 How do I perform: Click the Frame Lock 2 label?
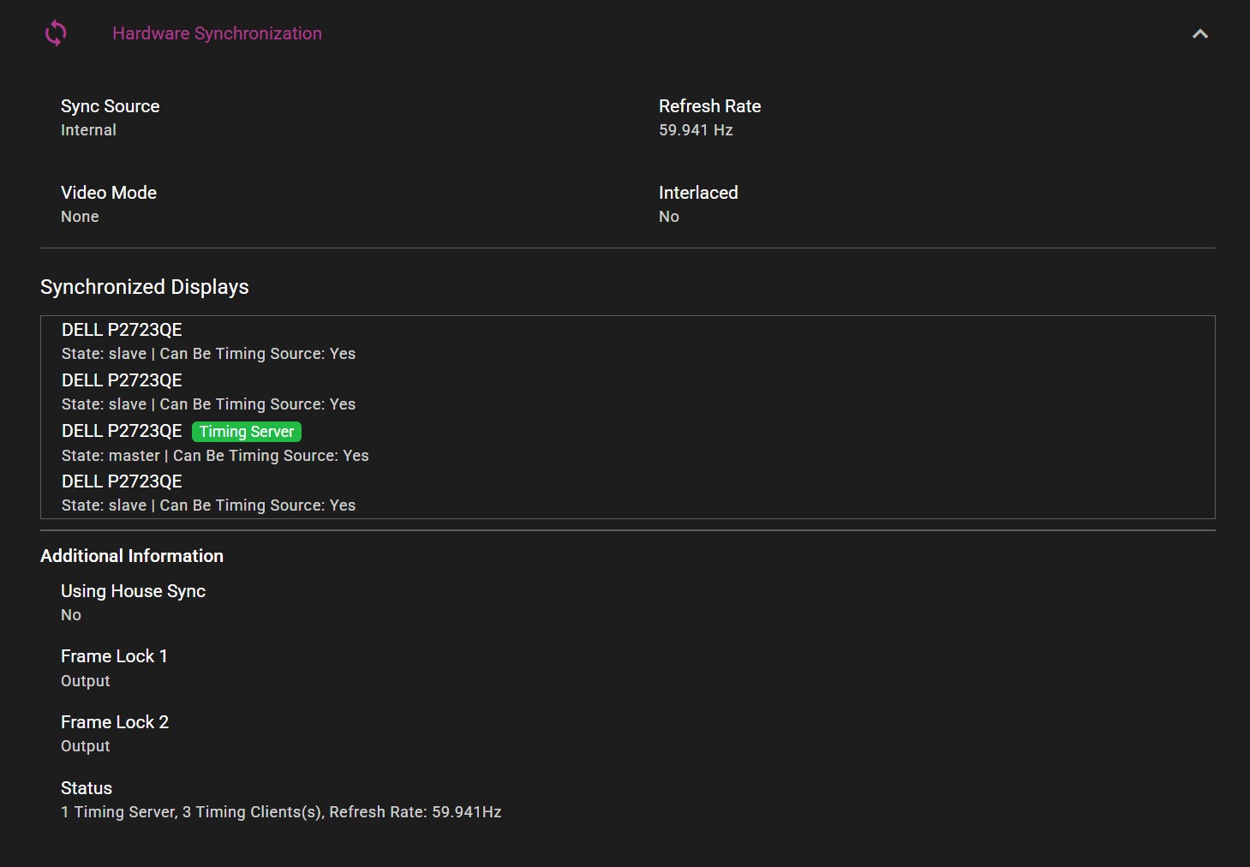115,722
